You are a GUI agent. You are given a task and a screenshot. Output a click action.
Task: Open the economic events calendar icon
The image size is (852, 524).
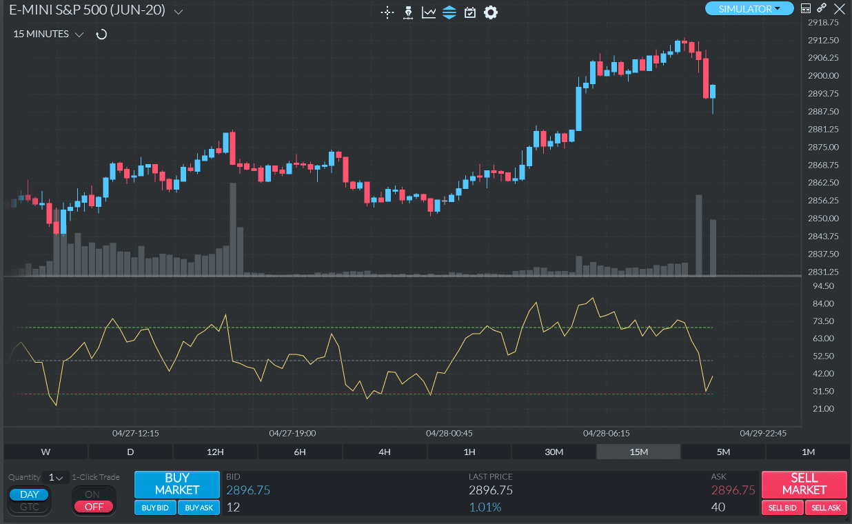click(x=470, y=12)
